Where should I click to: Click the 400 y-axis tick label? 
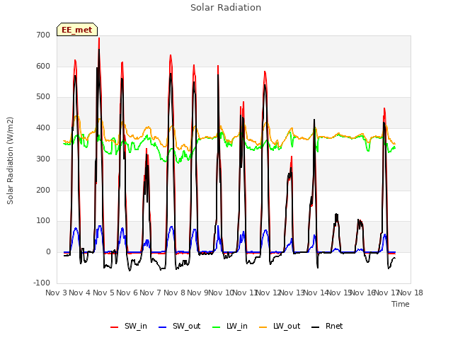point(43,127)
